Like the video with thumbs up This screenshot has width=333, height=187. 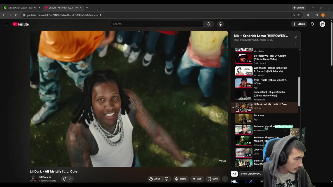[154, 179]
